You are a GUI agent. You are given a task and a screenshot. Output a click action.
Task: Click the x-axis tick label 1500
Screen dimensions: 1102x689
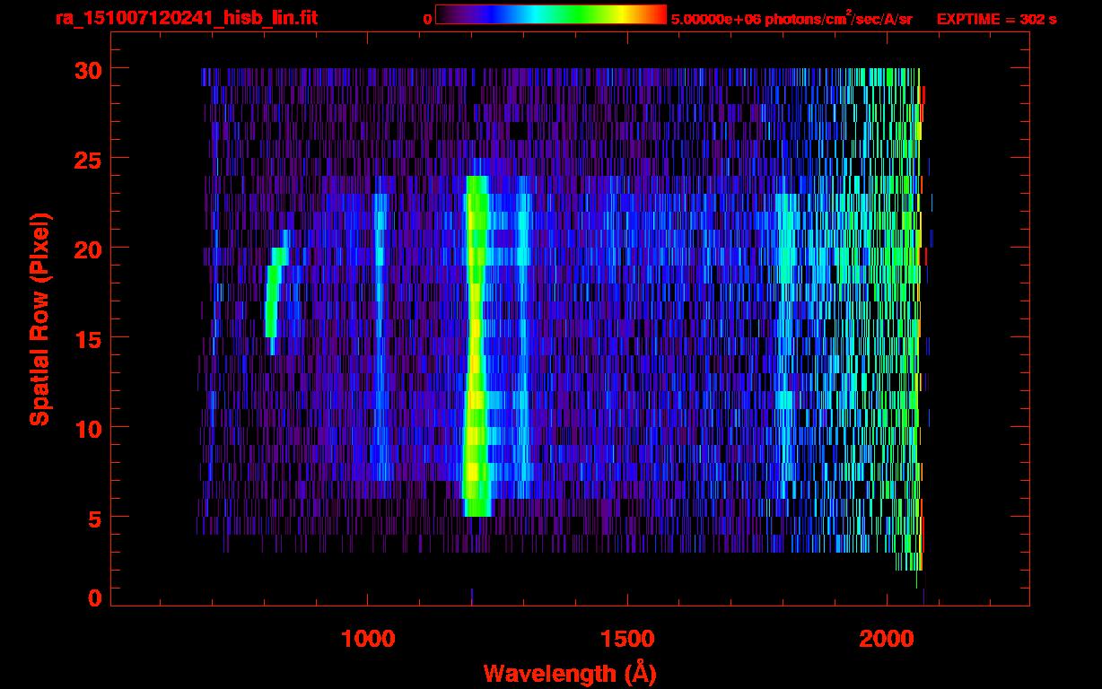[x=627, y=638]
